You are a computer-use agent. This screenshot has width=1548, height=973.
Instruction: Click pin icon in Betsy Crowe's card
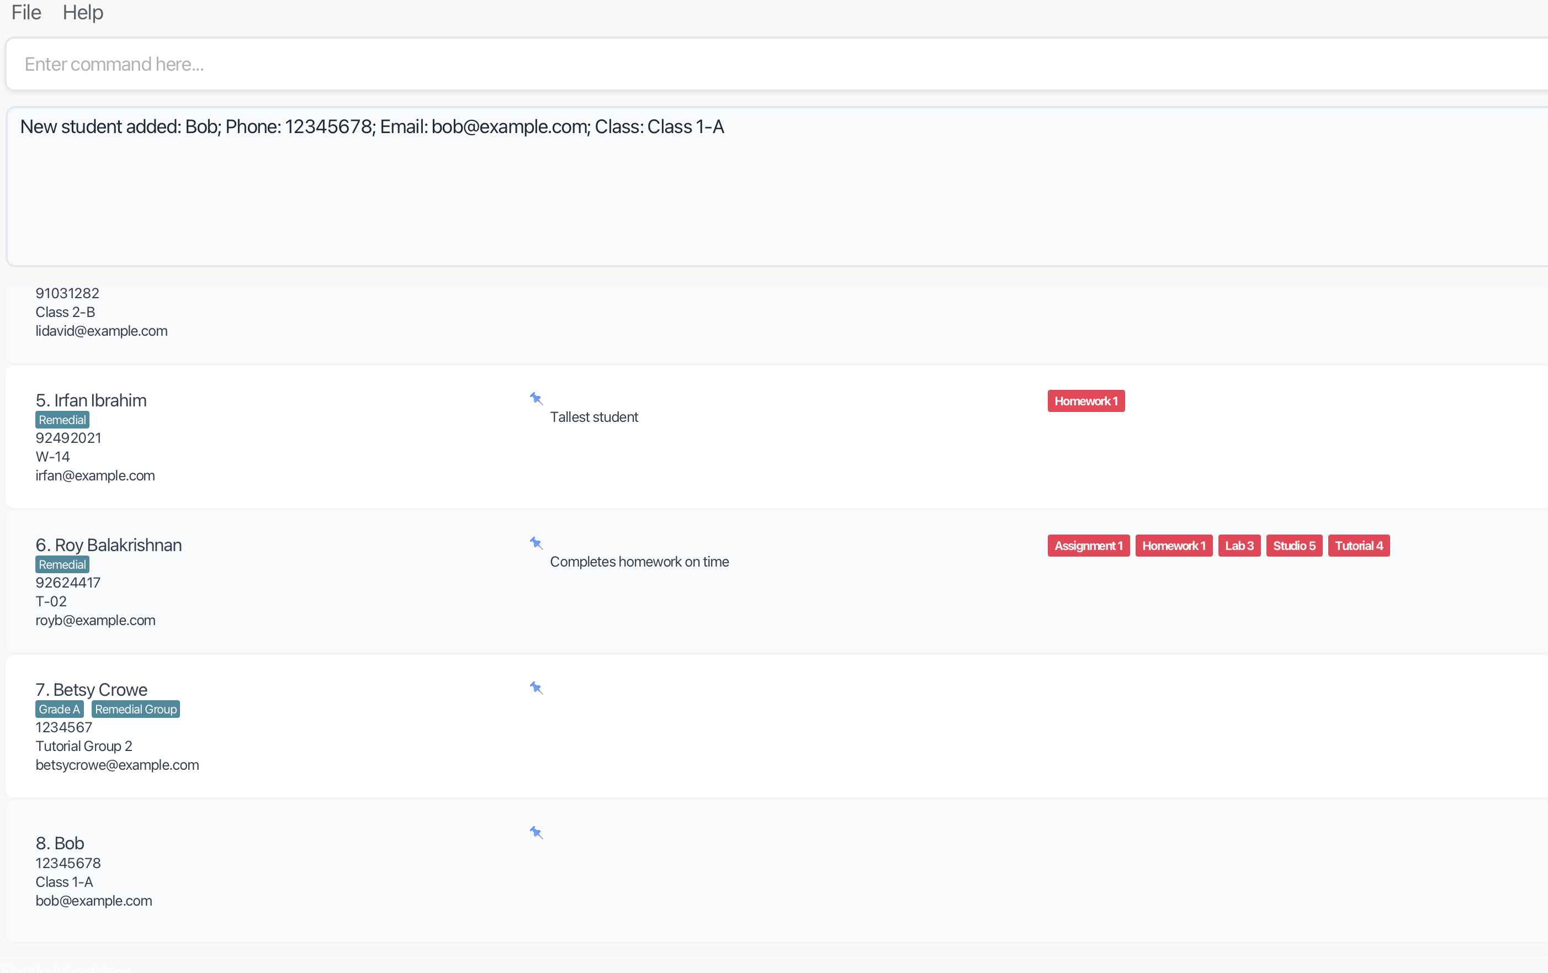tap(536, 688)
